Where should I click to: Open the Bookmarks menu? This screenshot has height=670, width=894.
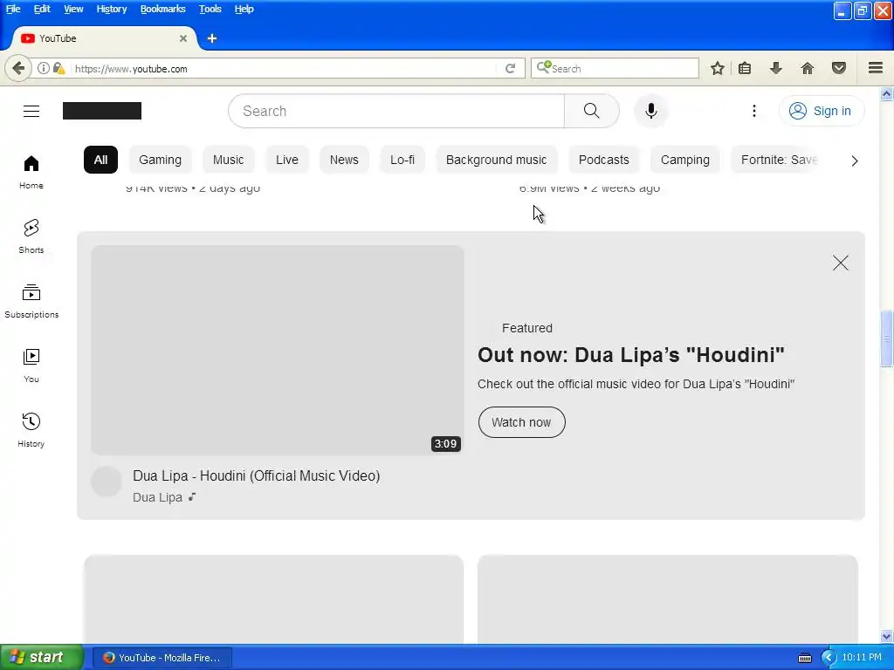(x=162, y=9)
